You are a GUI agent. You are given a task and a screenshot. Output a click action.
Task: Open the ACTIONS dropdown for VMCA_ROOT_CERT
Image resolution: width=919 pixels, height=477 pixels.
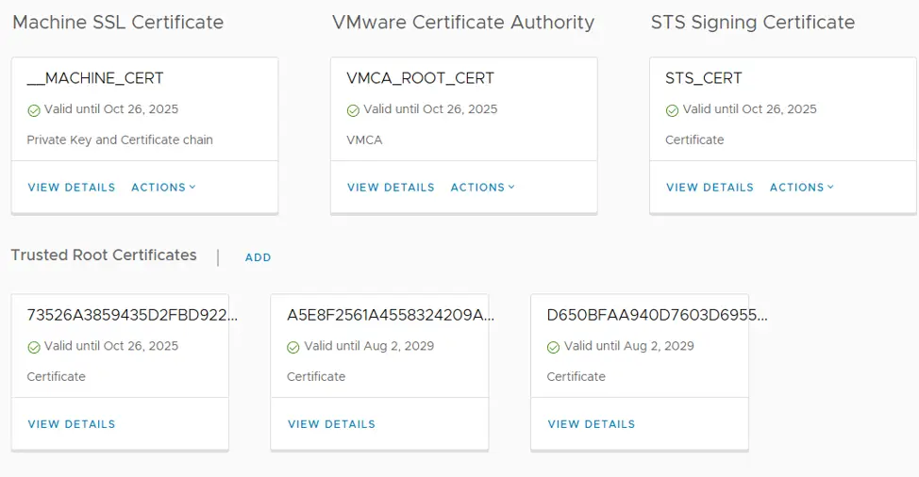[x=482, y=188]
